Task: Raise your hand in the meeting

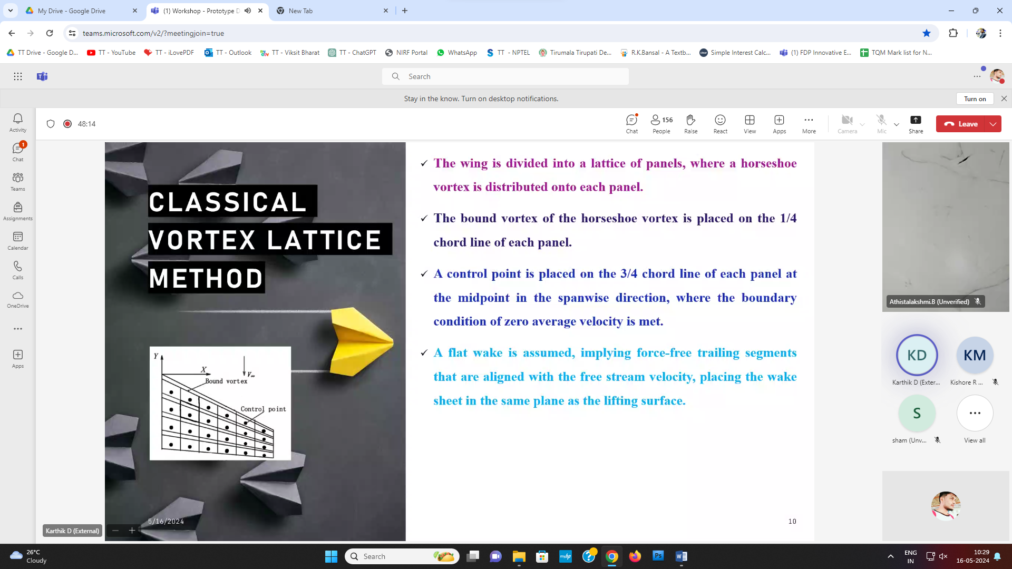Action: [x=690, y=124]
